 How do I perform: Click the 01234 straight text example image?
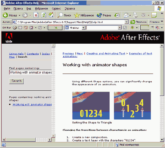point(91,106)
